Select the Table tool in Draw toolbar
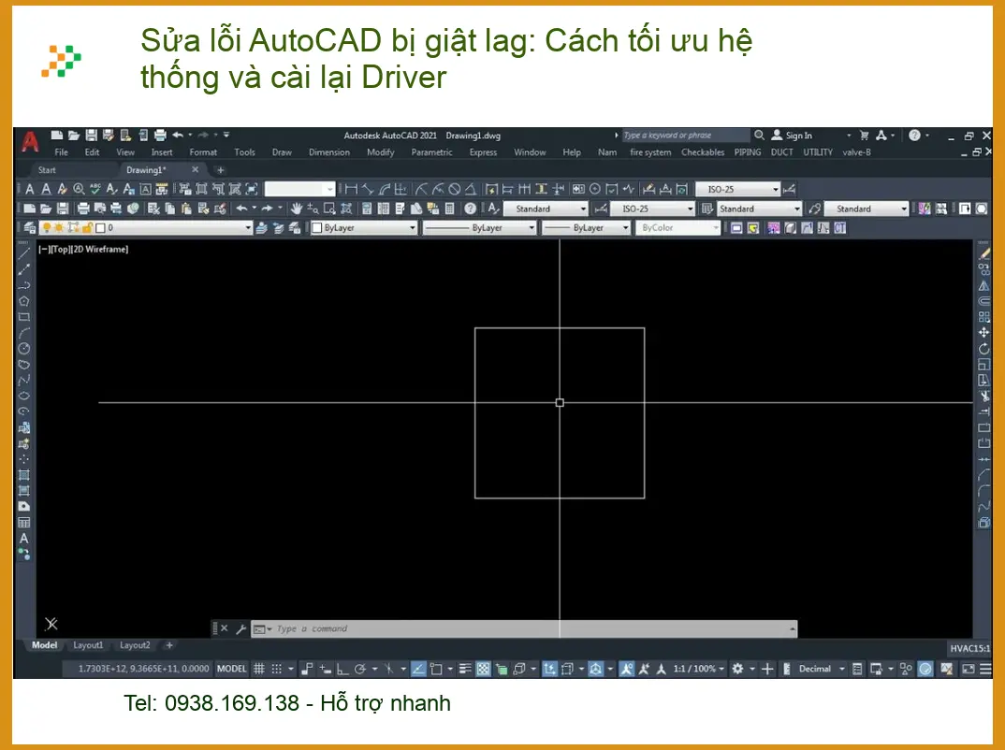Image resolution: width=1005 pixels, height=750 pixels. 23,523
